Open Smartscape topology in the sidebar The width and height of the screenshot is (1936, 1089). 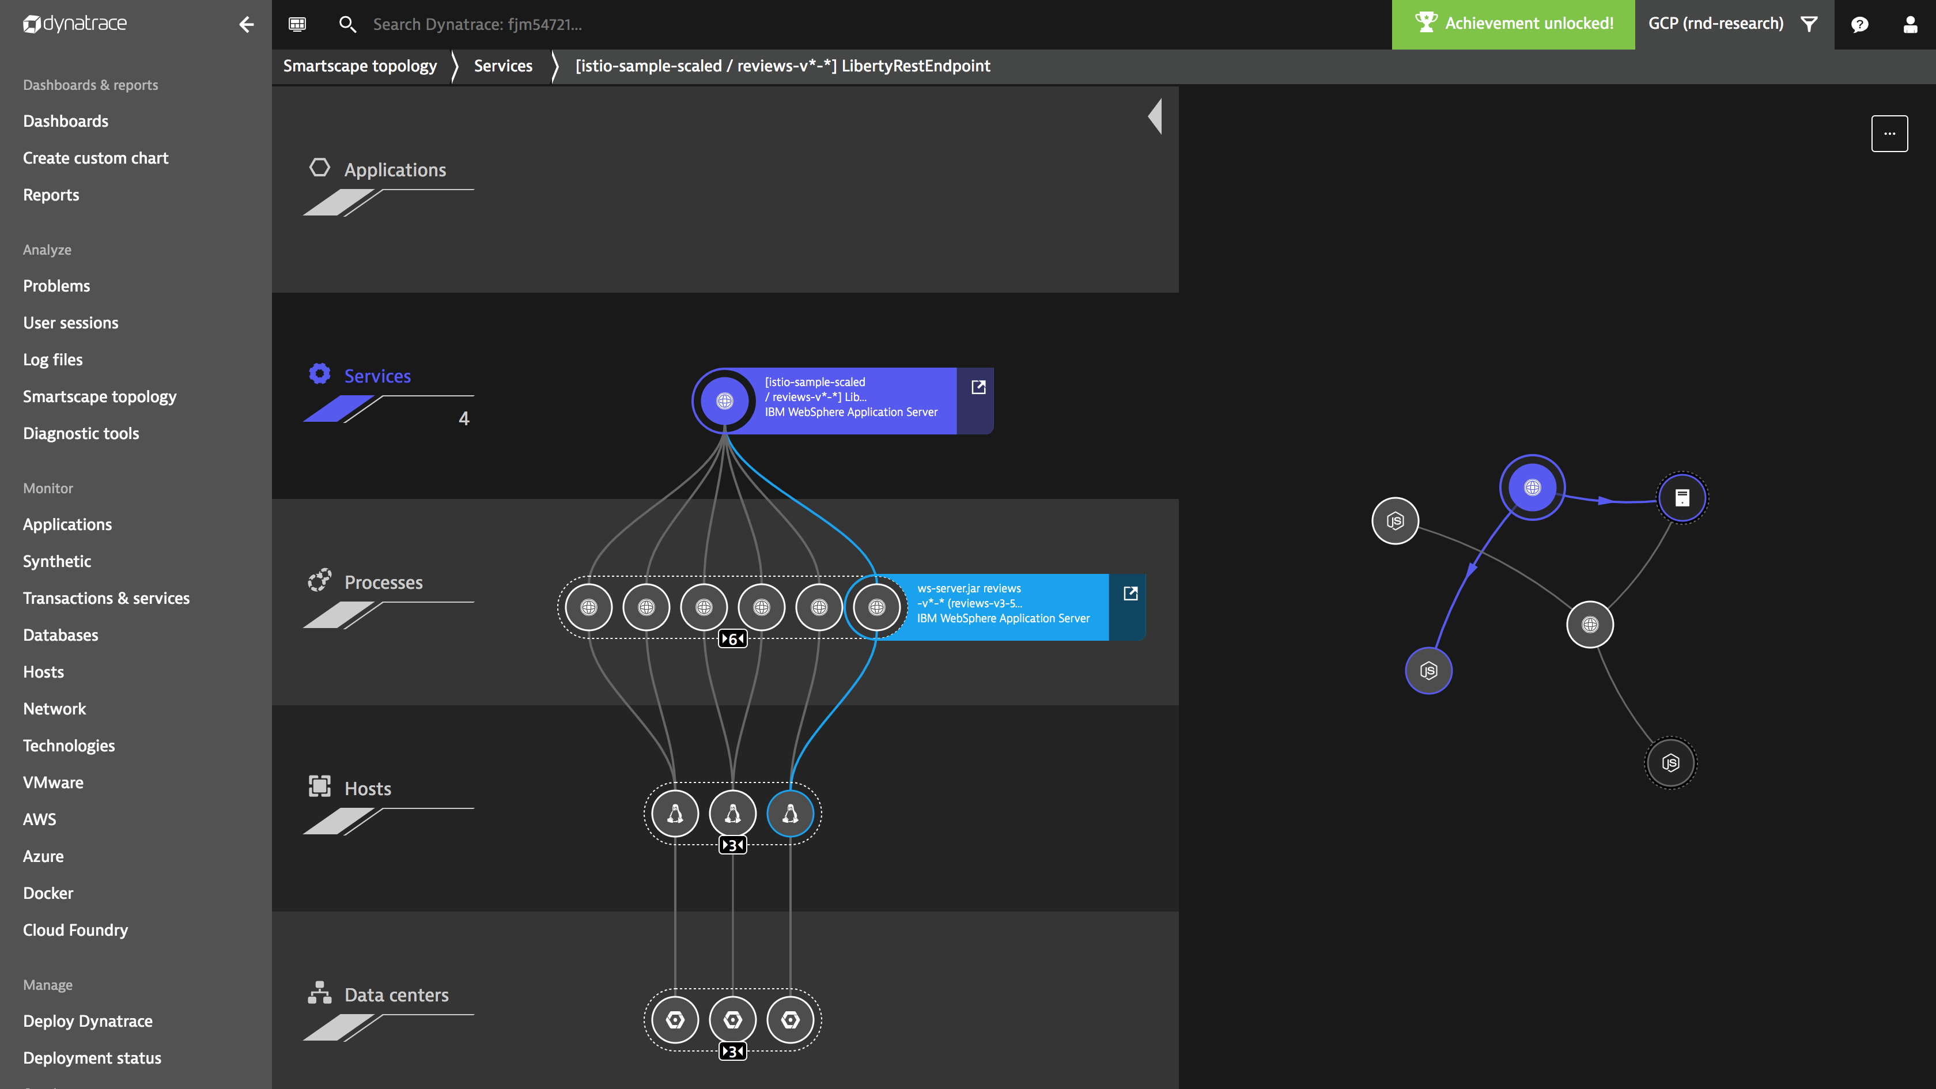click(100, 396)
